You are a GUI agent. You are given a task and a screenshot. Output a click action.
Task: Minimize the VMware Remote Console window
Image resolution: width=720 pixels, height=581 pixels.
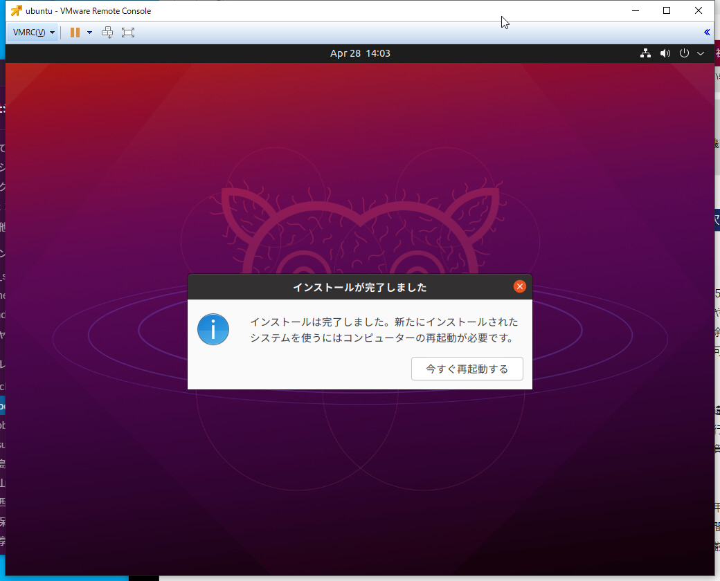tap(636, 10)
